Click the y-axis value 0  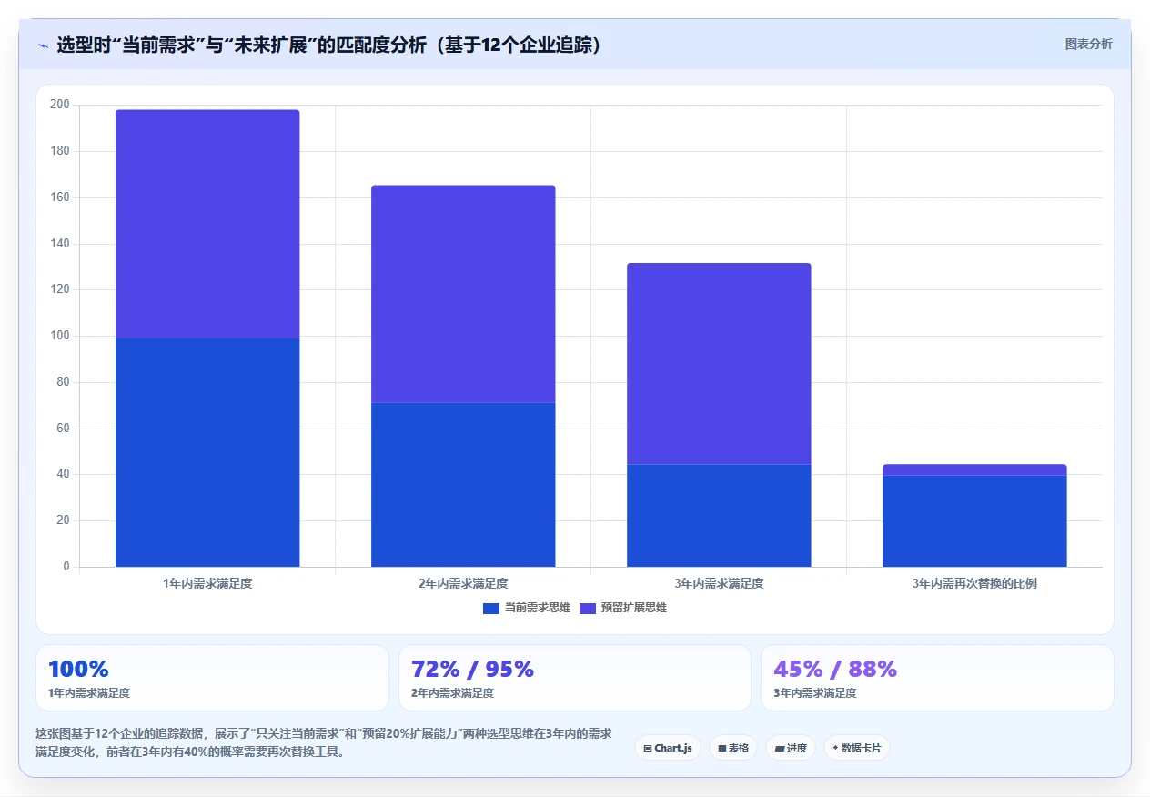click(x=66, y=567)
